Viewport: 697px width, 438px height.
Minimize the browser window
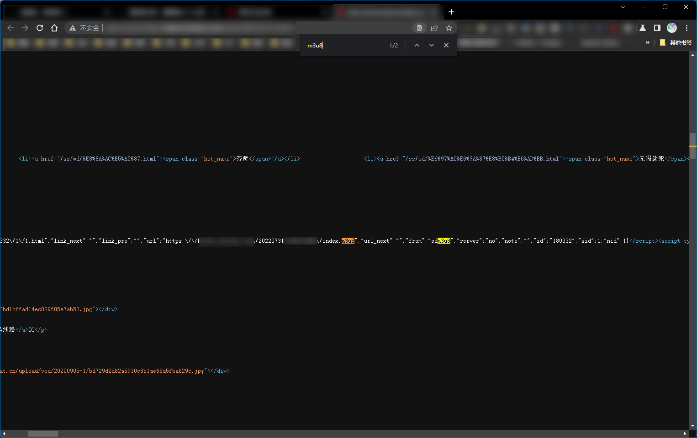tap(644, 7)
